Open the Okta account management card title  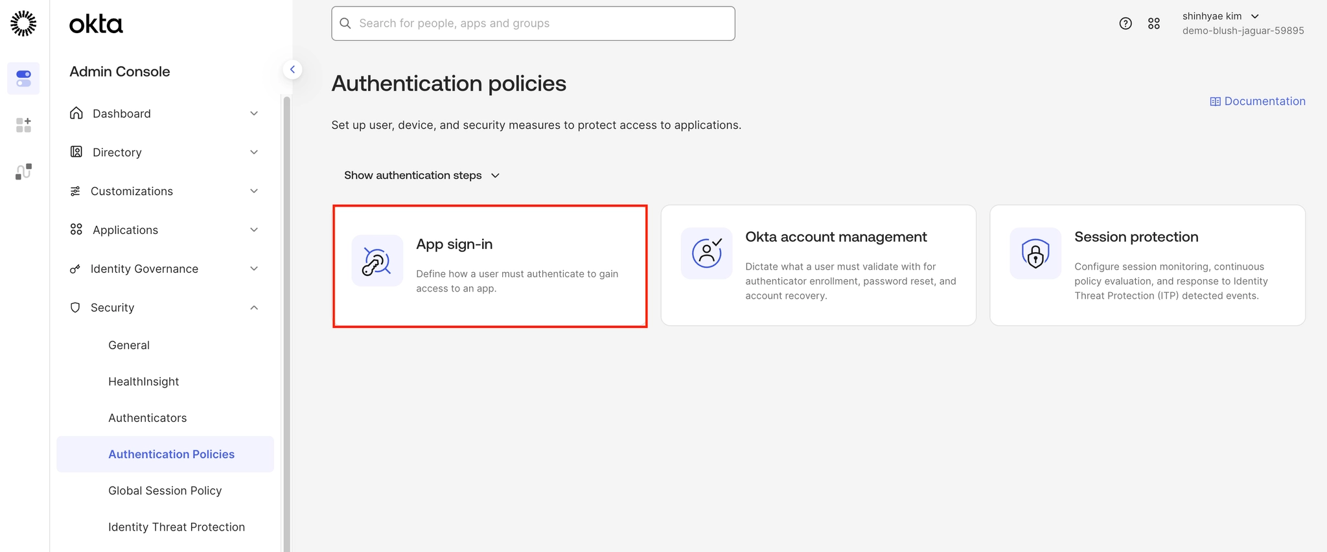(836, 237)
